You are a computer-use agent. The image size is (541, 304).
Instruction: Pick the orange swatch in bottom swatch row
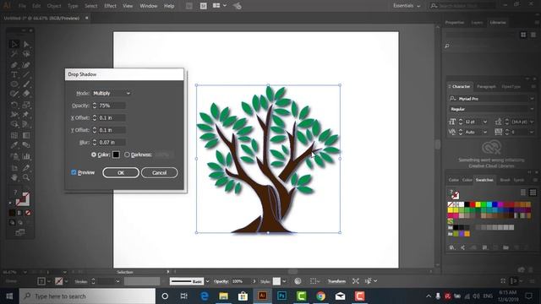coord(467,234)
